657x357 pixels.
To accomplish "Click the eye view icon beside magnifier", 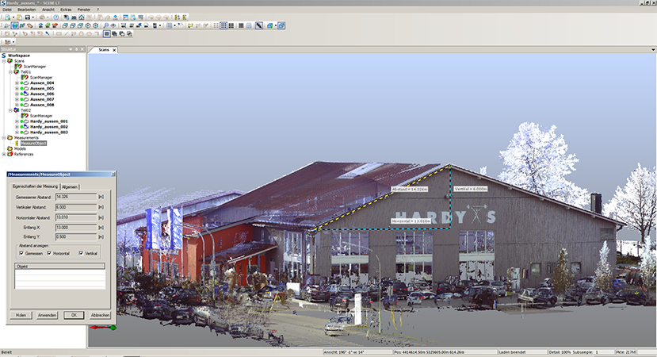I will click(113, 25).
